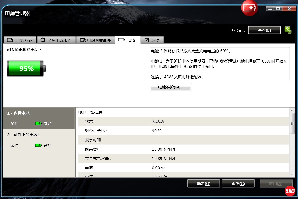
Task: Go to the 电源调度事件 tab
Action: [x=95, y=40]
